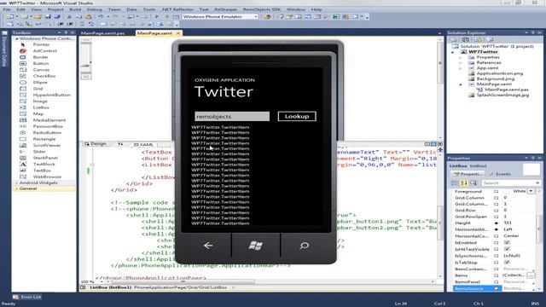The width and height of the screenshot is (546, 307).
Task: Switch to the XAML view tab
Action: pos(143,144)
